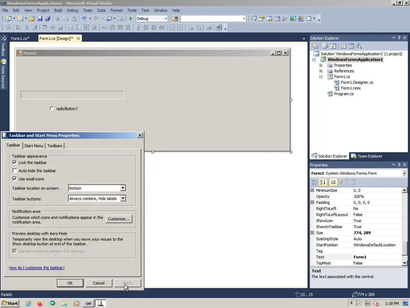Open Taskbar location on screen dropdown

coord(123,188)
